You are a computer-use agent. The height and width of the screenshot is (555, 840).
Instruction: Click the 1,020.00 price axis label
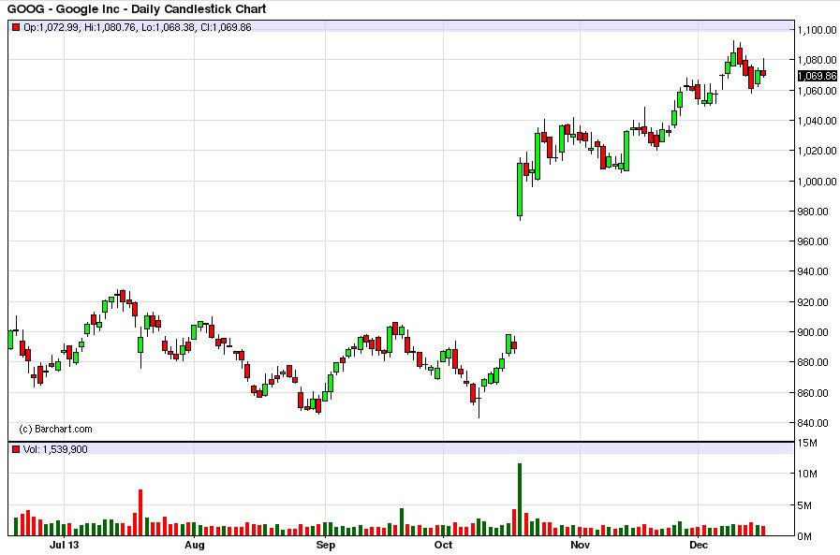coord(817,151)
